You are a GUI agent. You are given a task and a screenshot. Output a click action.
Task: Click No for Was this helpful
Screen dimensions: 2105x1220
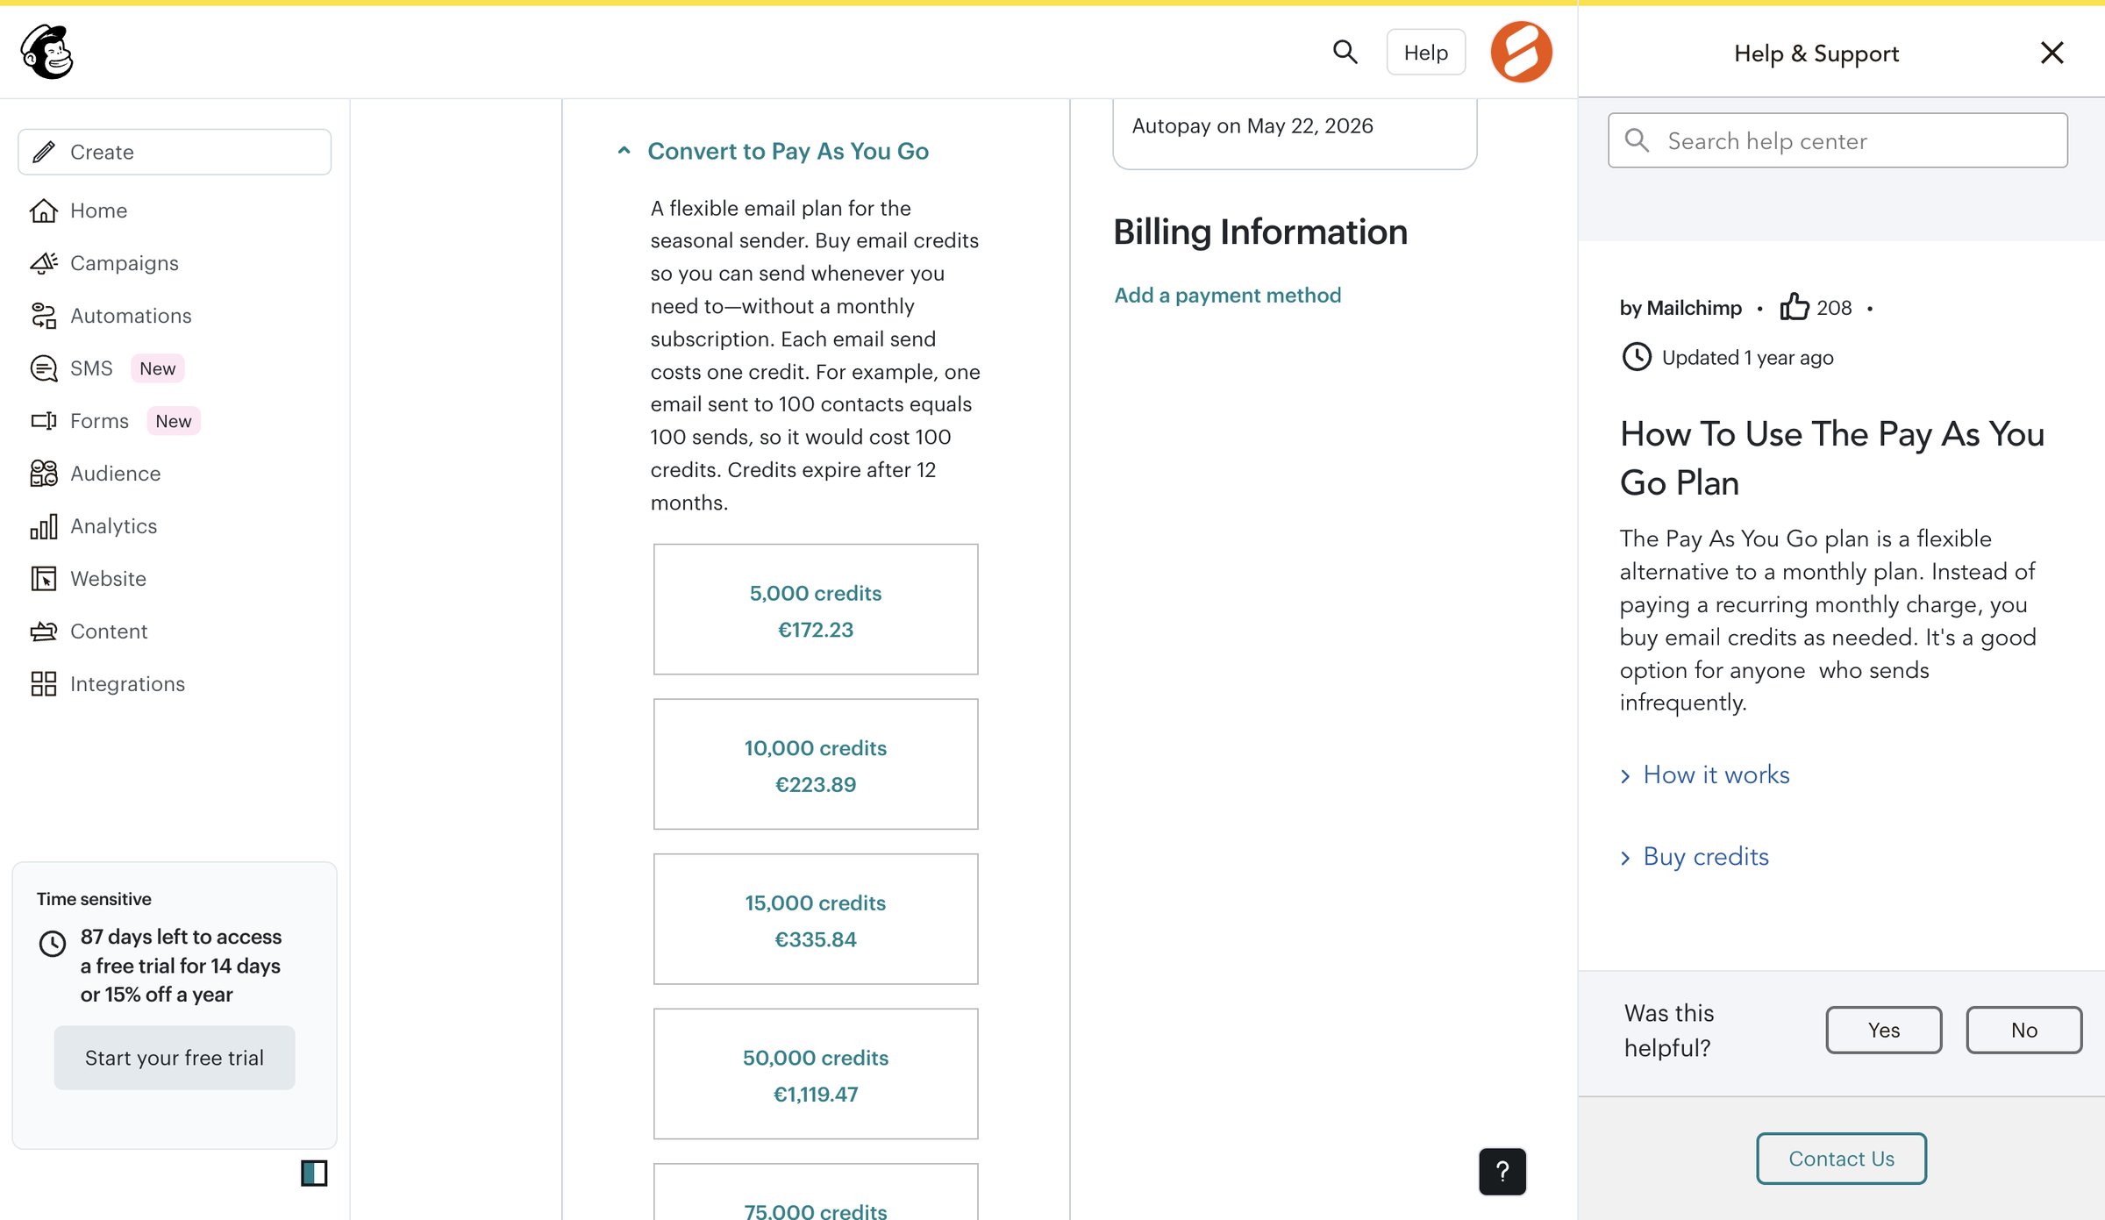pyautogui.click(x=2024, y=1030)
